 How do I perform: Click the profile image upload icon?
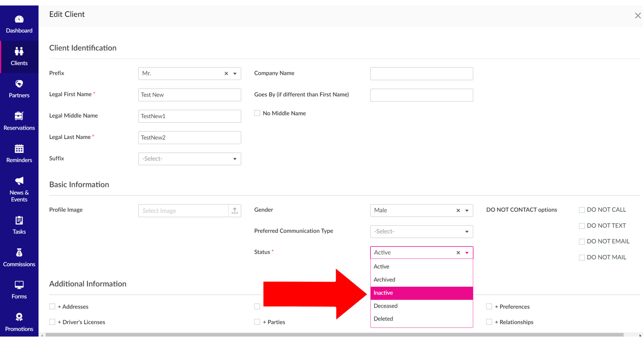[x=235, y=211]
